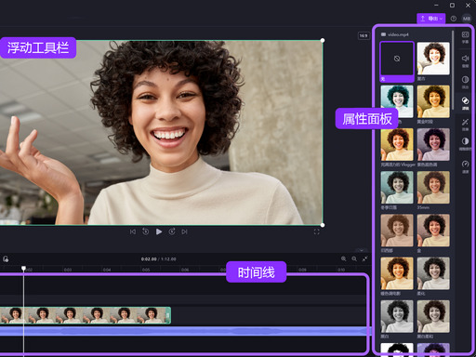Click the top-right corner handle of the preview
This screenshot has width=476, height=357.
click(x=323, y=40)
